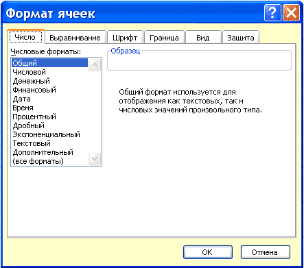Pick the Процентный format
Viewport: 304px width, 268px height.
(x=49, y=117)
